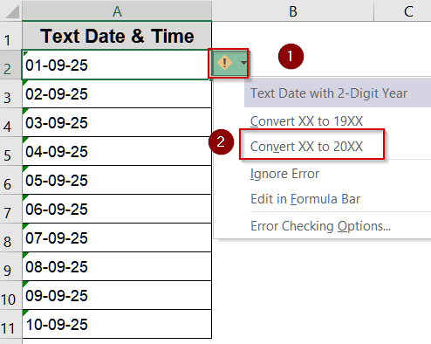
Task: Select cell containing 02-09-25
Action: pos(117,93)
